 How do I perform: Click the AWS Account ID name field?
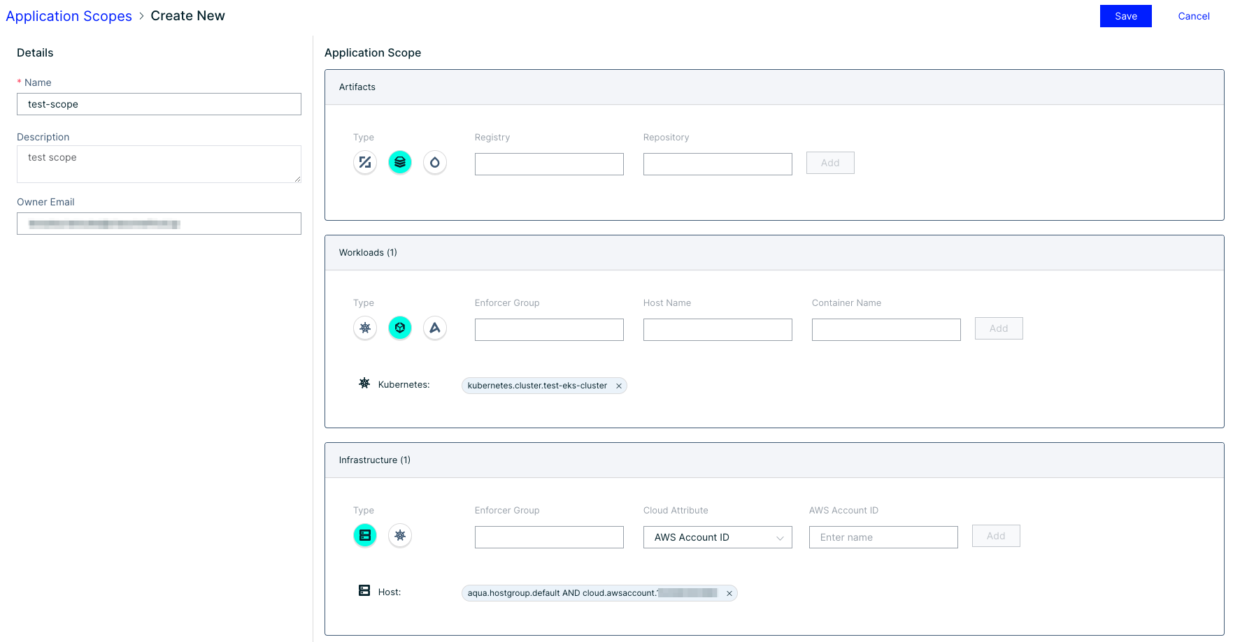pos(883,537)
